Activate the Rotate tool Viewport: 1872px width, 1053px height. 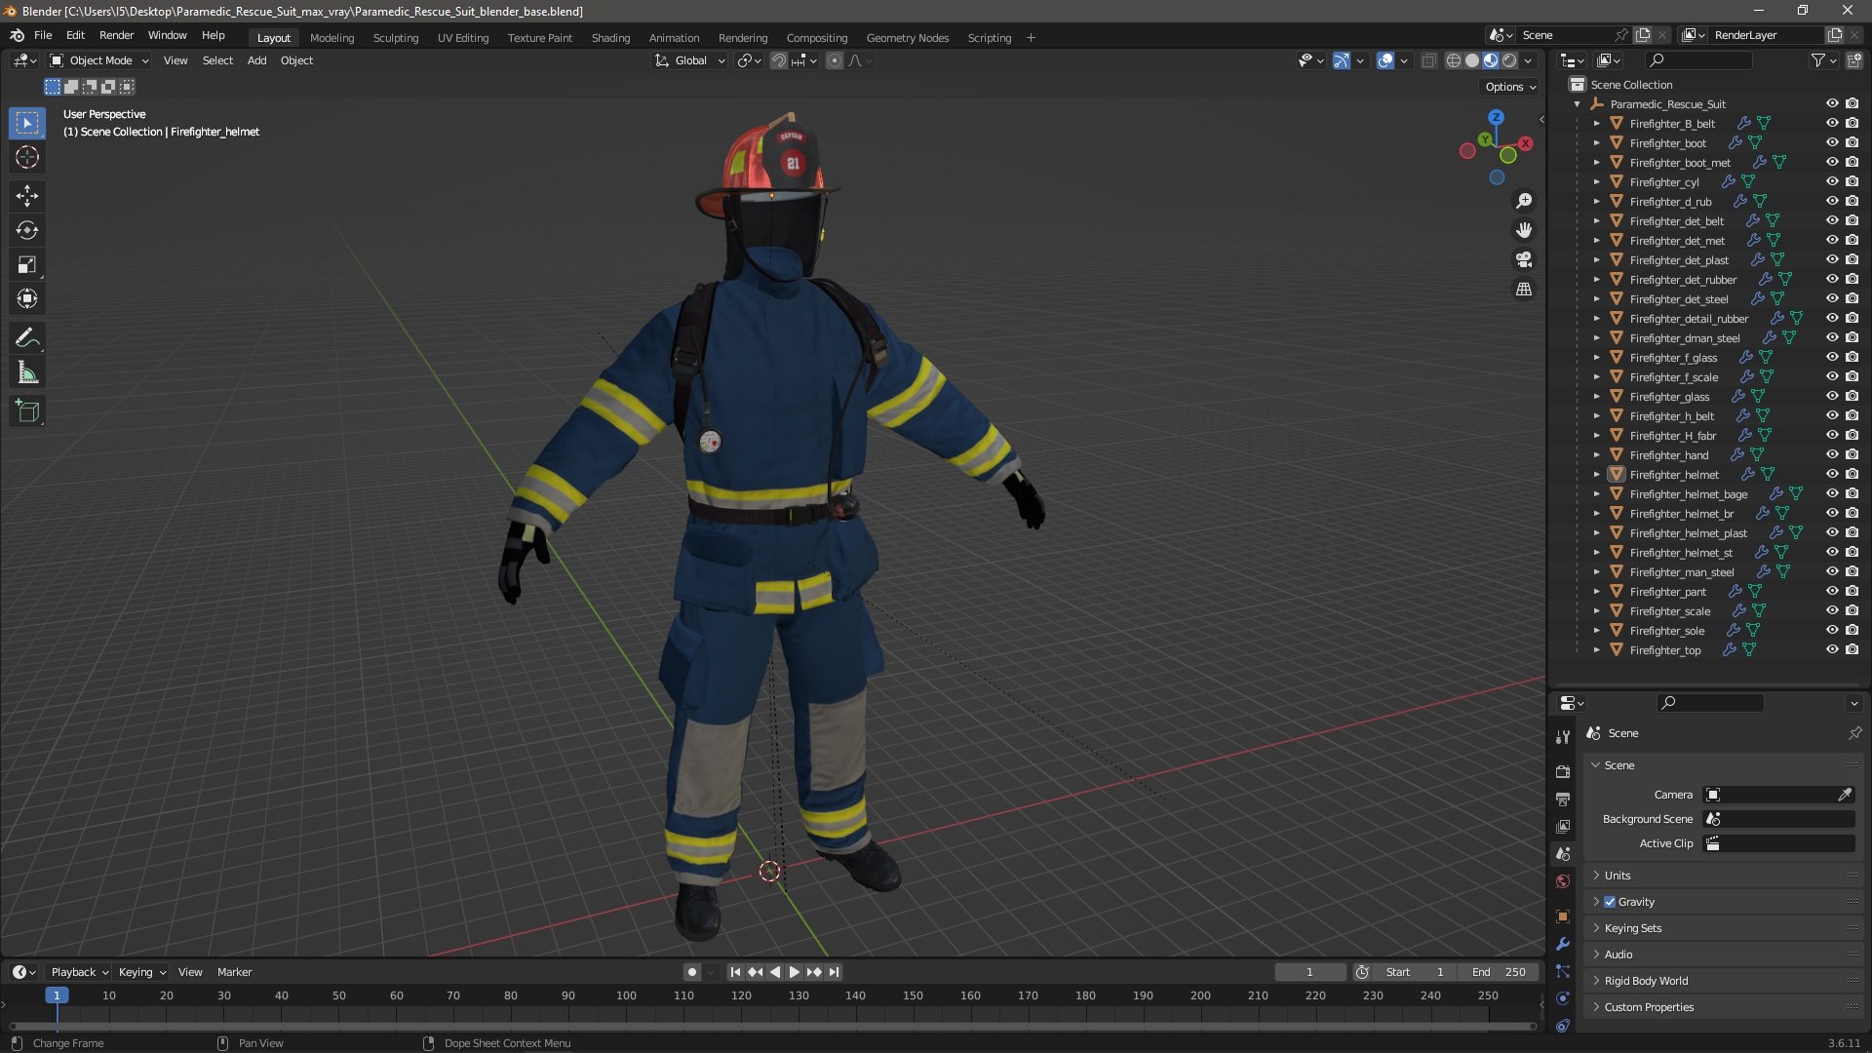[27, 230]
